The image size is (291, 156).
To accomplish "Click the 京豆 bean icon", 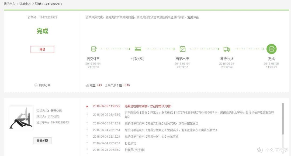I will (87, 85).
